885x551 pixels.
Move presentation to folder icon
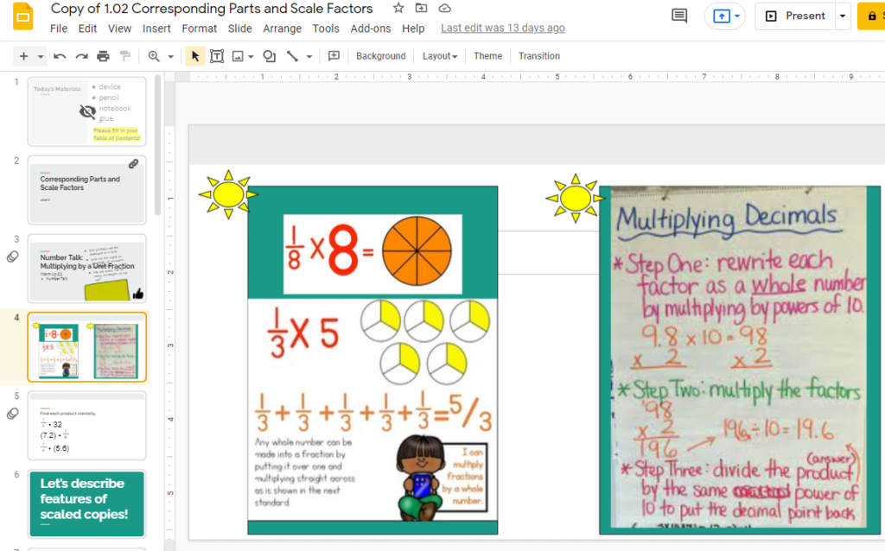(x=422, y=9)
